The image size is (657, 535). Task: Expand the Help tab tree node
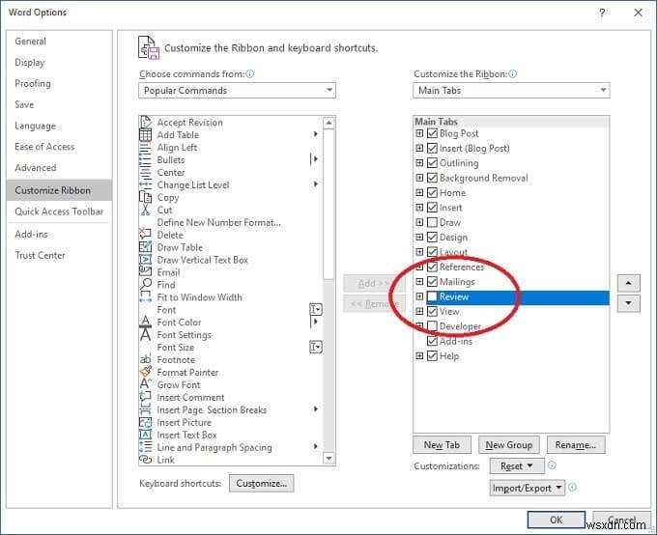[x=419, y=356]
